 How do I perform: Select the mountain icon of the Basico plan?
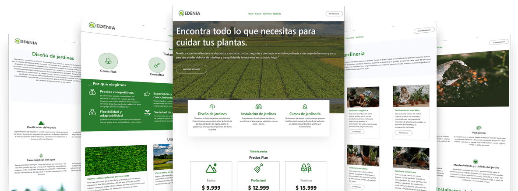point(211,168)
